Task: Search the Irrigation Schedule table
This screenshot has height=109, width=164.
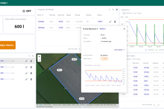Action: coord(113,10)
